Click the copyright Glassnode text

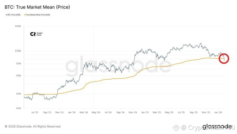point(33,127)
